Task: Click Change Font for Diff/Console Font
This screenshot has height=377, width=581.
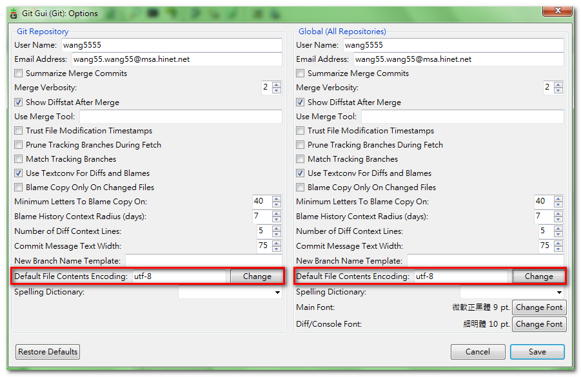Action: pyautogui.click(x=538, y=324)
